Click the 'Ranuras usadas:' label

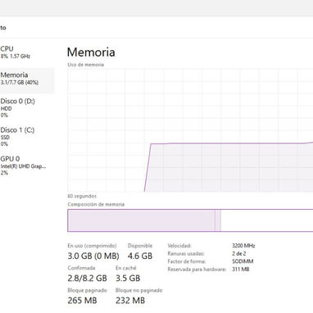(186, 253)
